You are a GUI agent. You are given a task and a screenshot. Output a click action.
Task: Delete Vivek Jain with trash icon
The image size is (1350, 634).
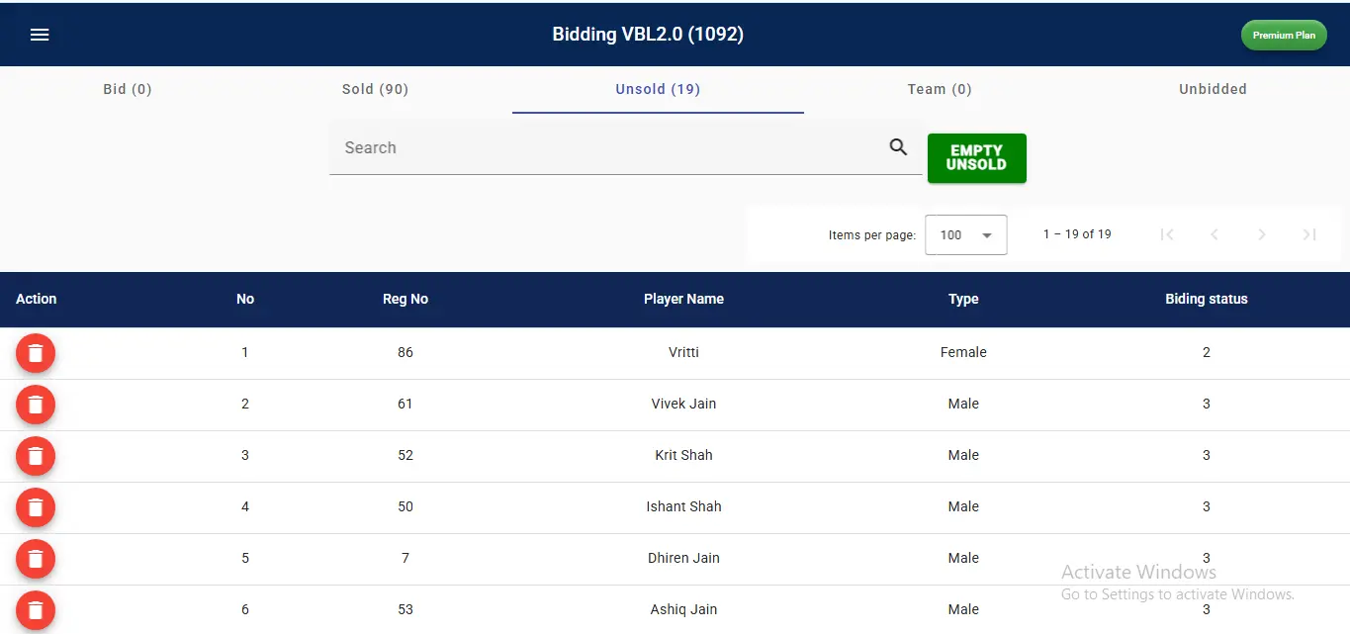click(x=36, y=405)
